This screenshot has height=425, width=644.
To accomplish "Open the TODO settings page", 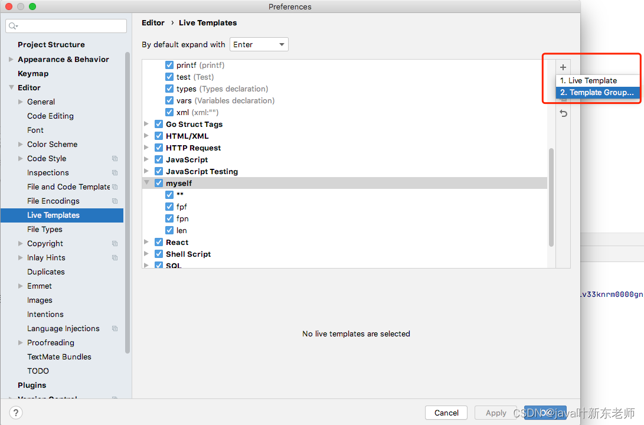I will click(38, 371).
